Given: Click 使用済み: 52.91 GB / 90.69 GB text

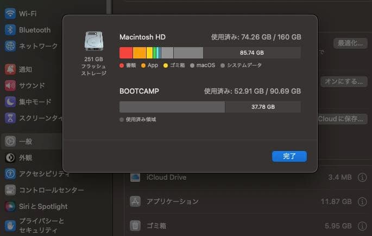Looking at the screenshot, I should click(253, 91).
